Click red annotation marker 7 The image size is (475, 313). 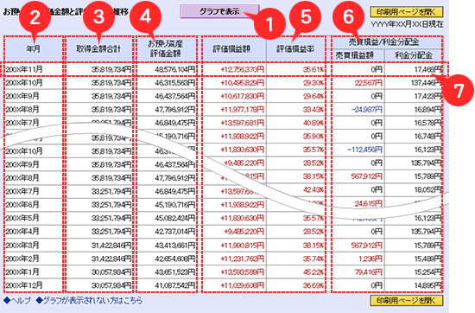(x=458, y=91)
